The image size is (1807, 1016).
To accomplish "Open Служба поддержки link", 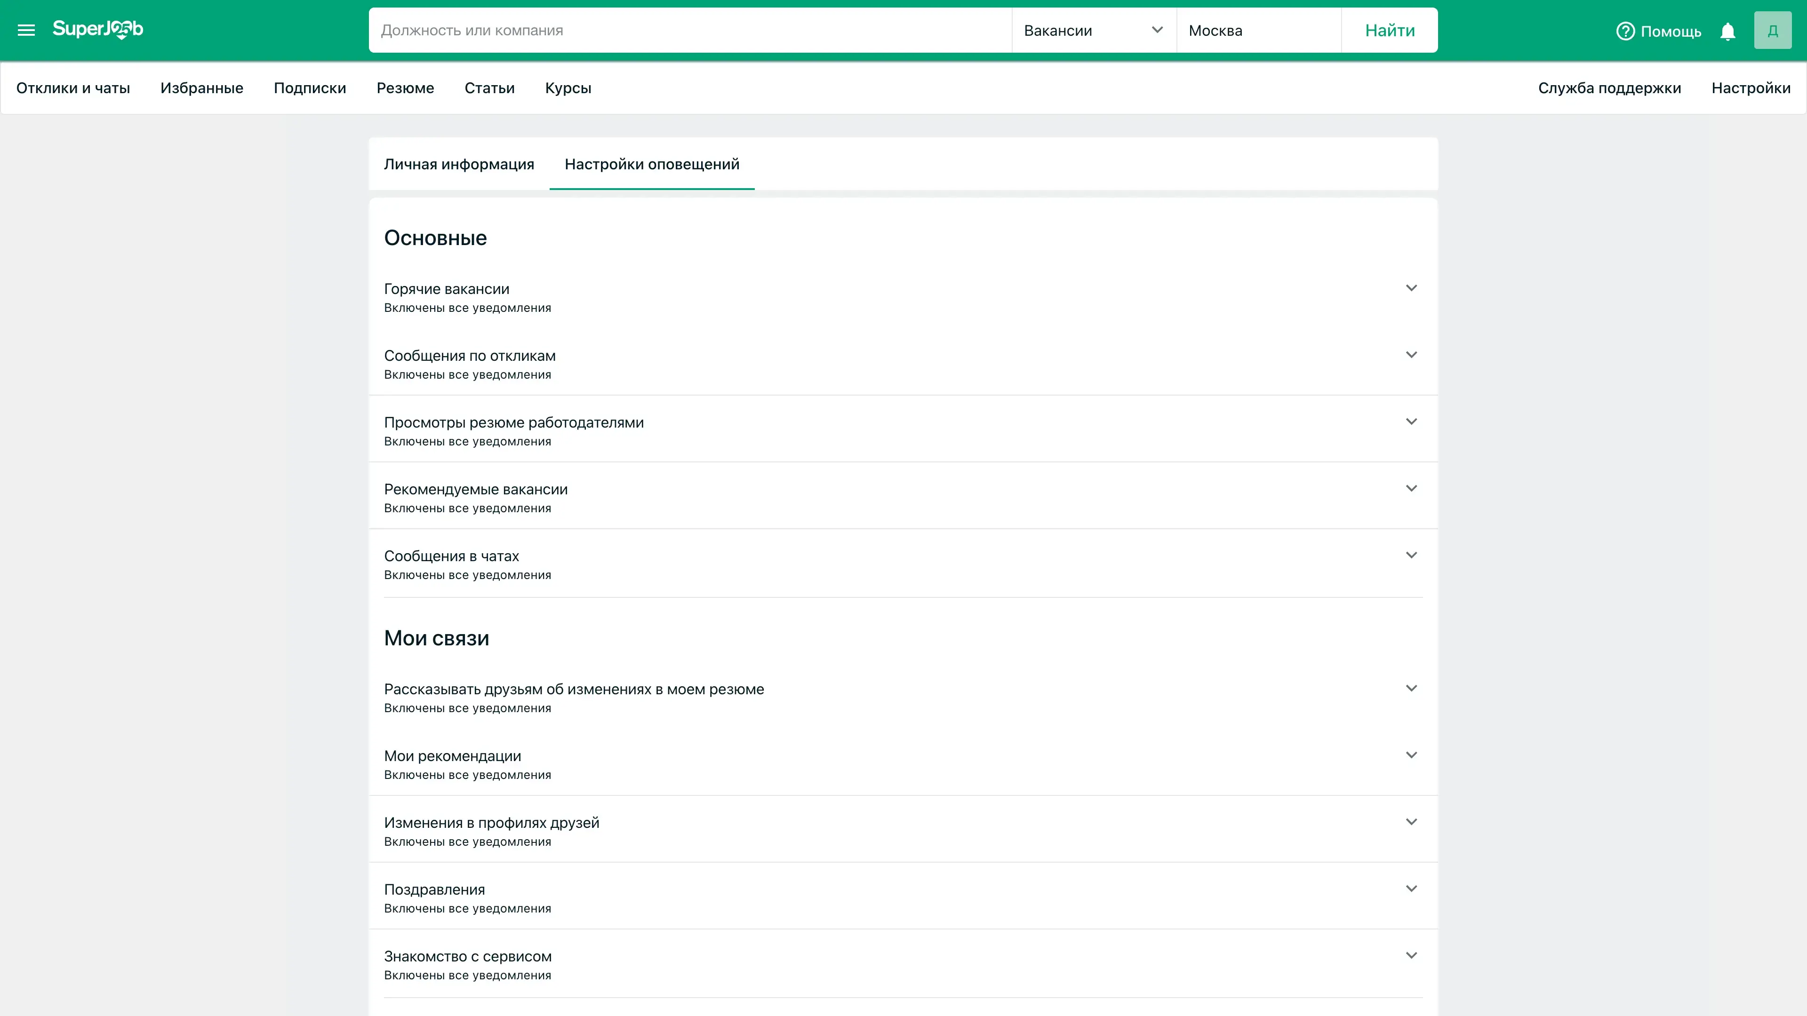I will (1609, 88).
